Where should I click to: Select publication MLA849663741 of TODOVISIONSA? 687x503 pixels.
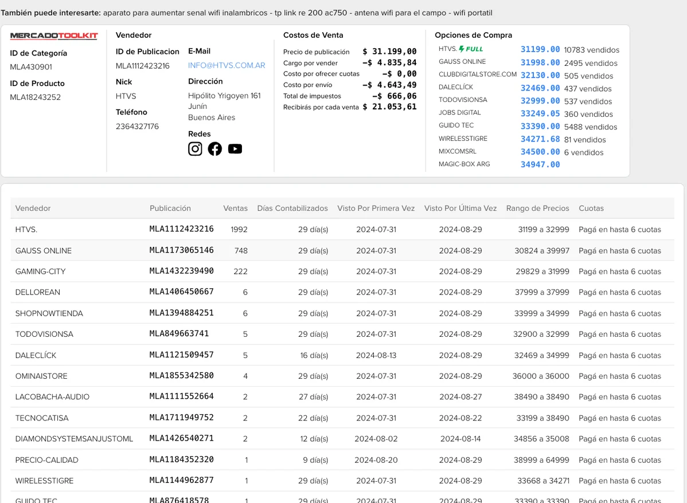pyautogui.click(x=179, y=333)
